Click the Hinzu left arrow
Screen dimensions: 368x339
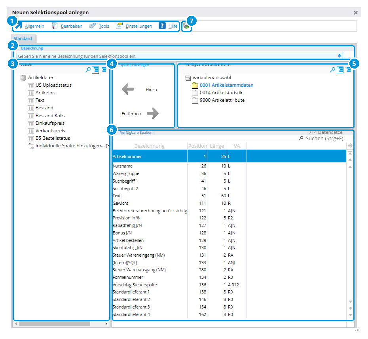pyautogui.click(x=128, y=89)
